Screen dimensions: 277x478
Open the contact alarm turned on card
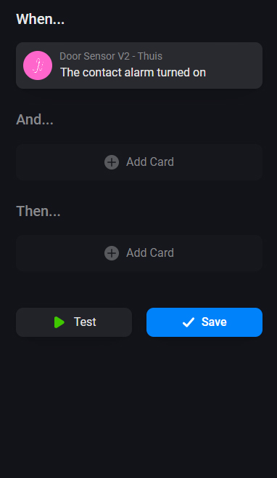[x=139, y=65]
